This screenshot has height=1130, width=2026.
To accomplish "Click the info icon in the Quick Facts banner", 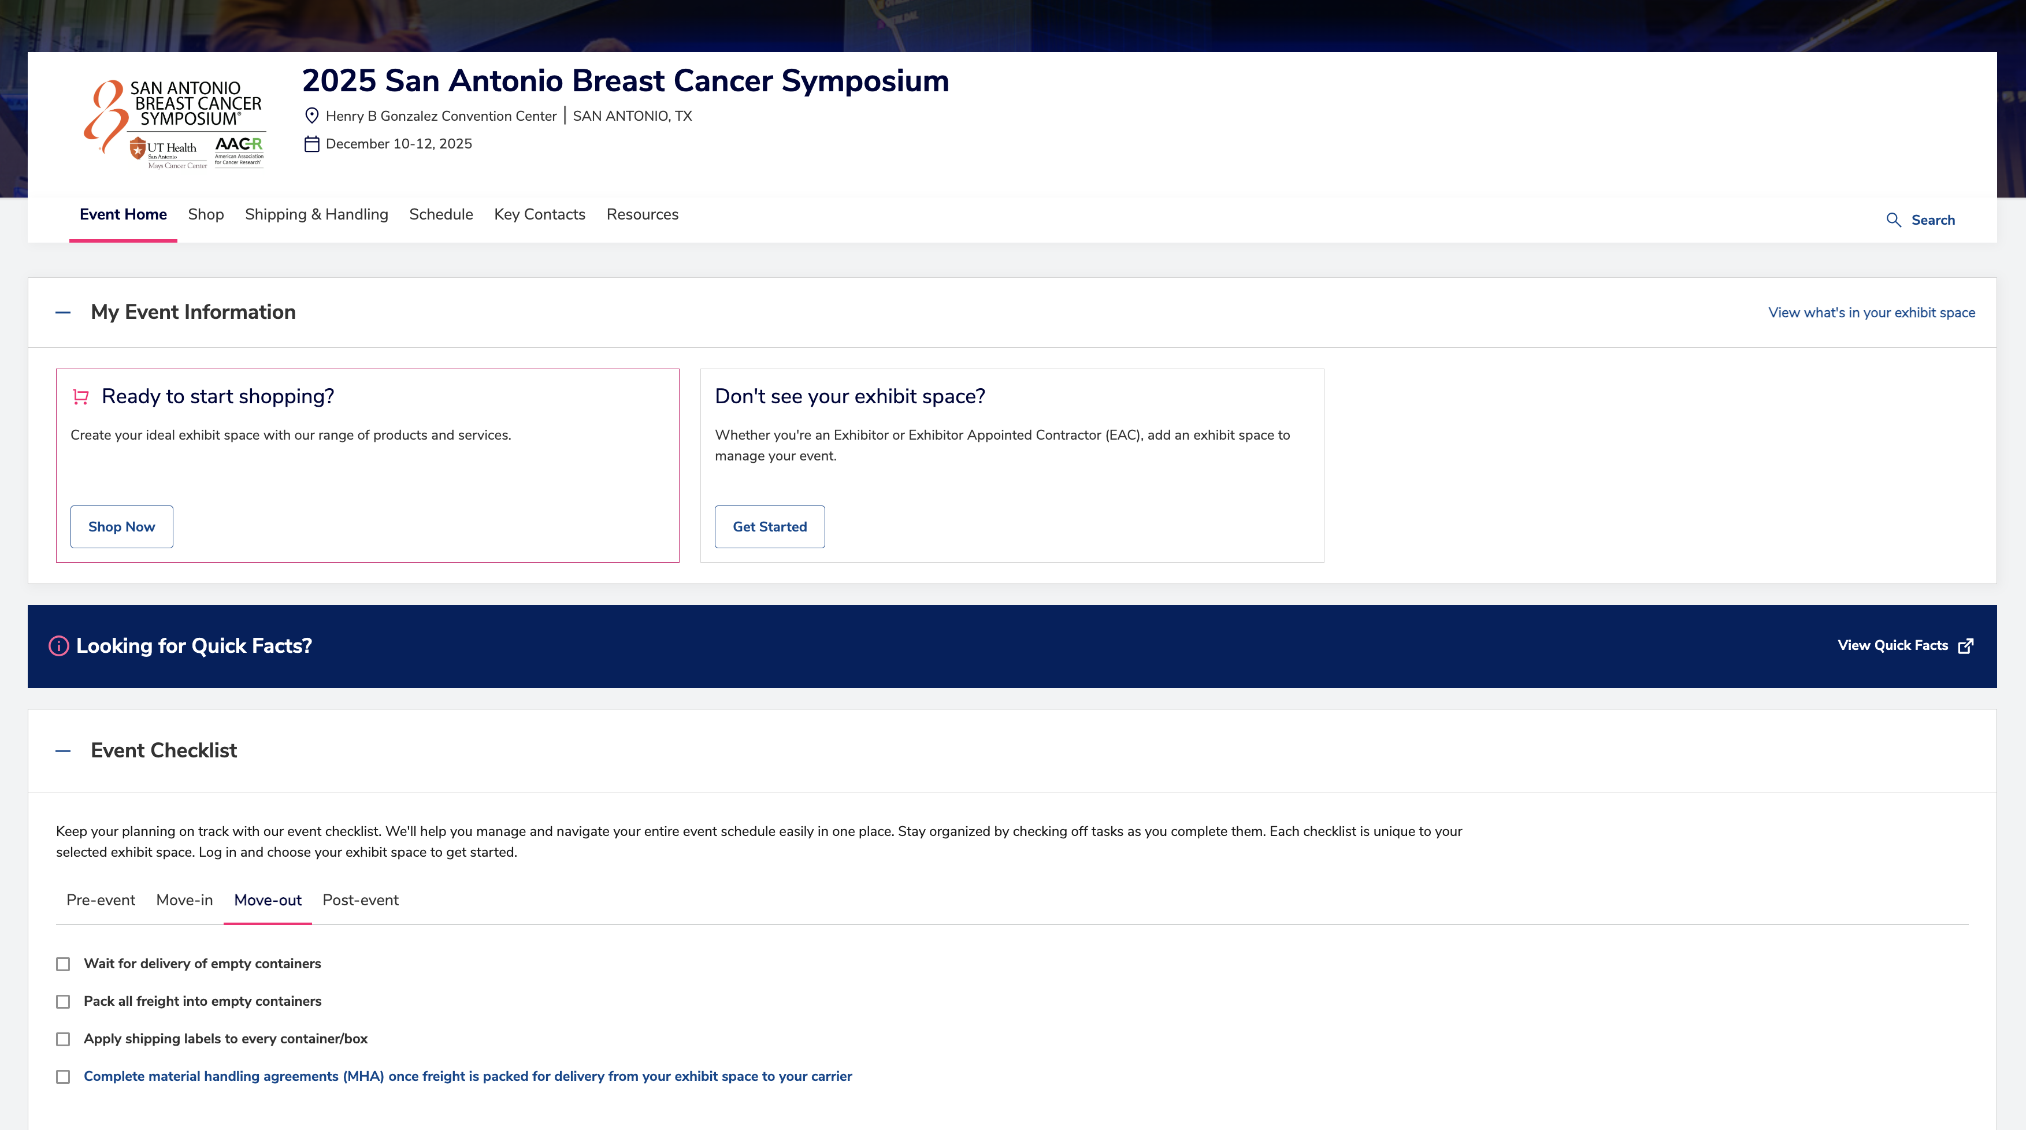I will click(x=59, y=646).
